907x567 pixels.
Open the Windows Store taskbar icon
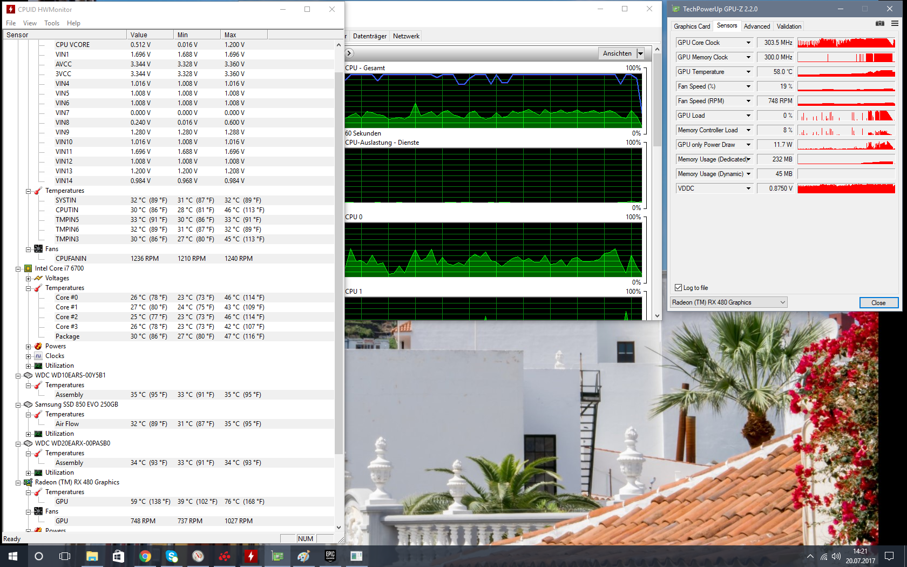point(118,556)
